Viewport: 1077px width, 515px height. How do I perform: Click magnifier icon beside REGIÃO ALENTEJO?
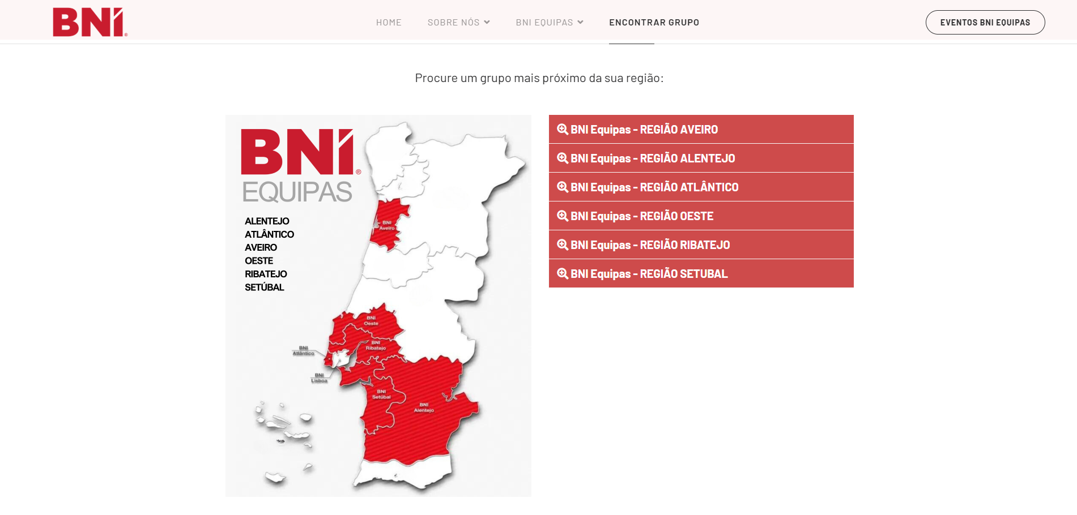click(563, 158)
